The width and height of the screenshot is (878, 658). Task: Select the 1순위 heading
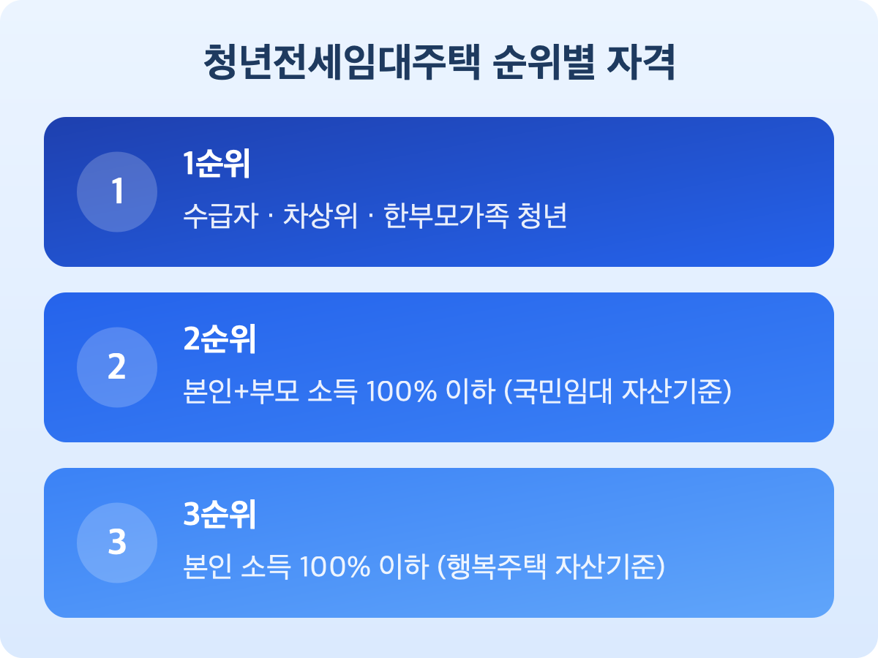coord(217,166)
